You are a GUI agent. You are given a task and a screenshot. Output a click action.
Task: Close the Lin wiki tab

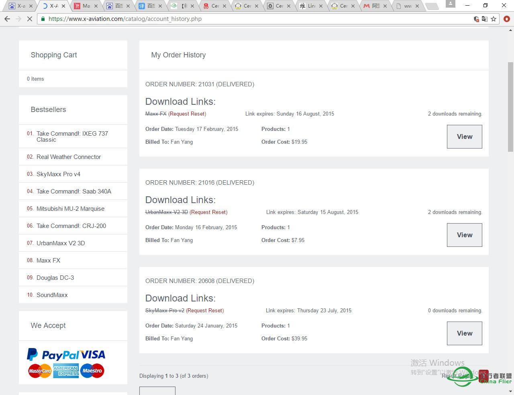tap(320, 6)
